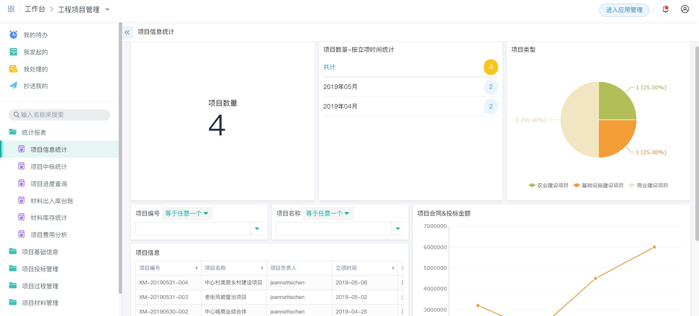Image resolution: width=699 pixels, height=316 pixels.
Task: Toggle 农业建设项目 legend in pie chart
Action: [549, 185]
